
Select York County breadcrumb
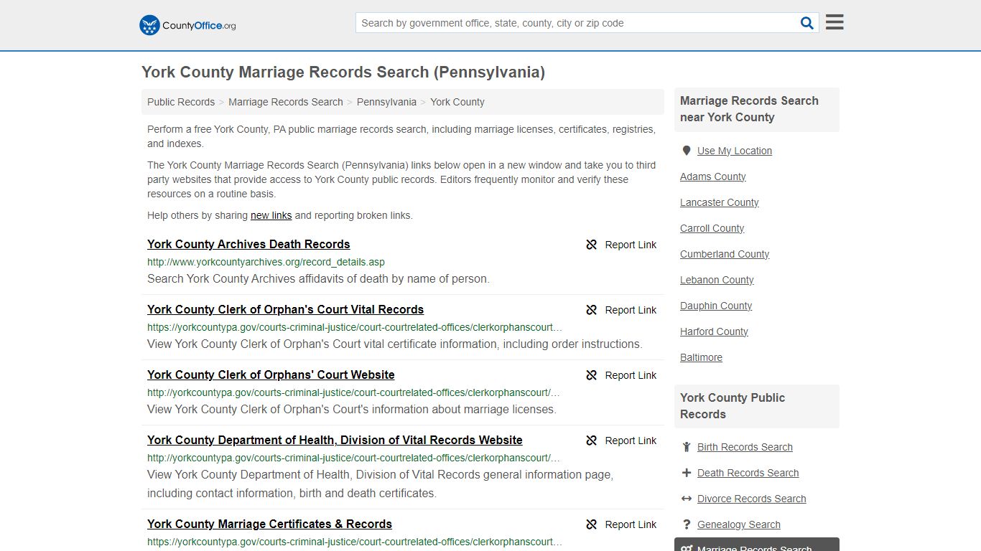(x=457, y=102)
